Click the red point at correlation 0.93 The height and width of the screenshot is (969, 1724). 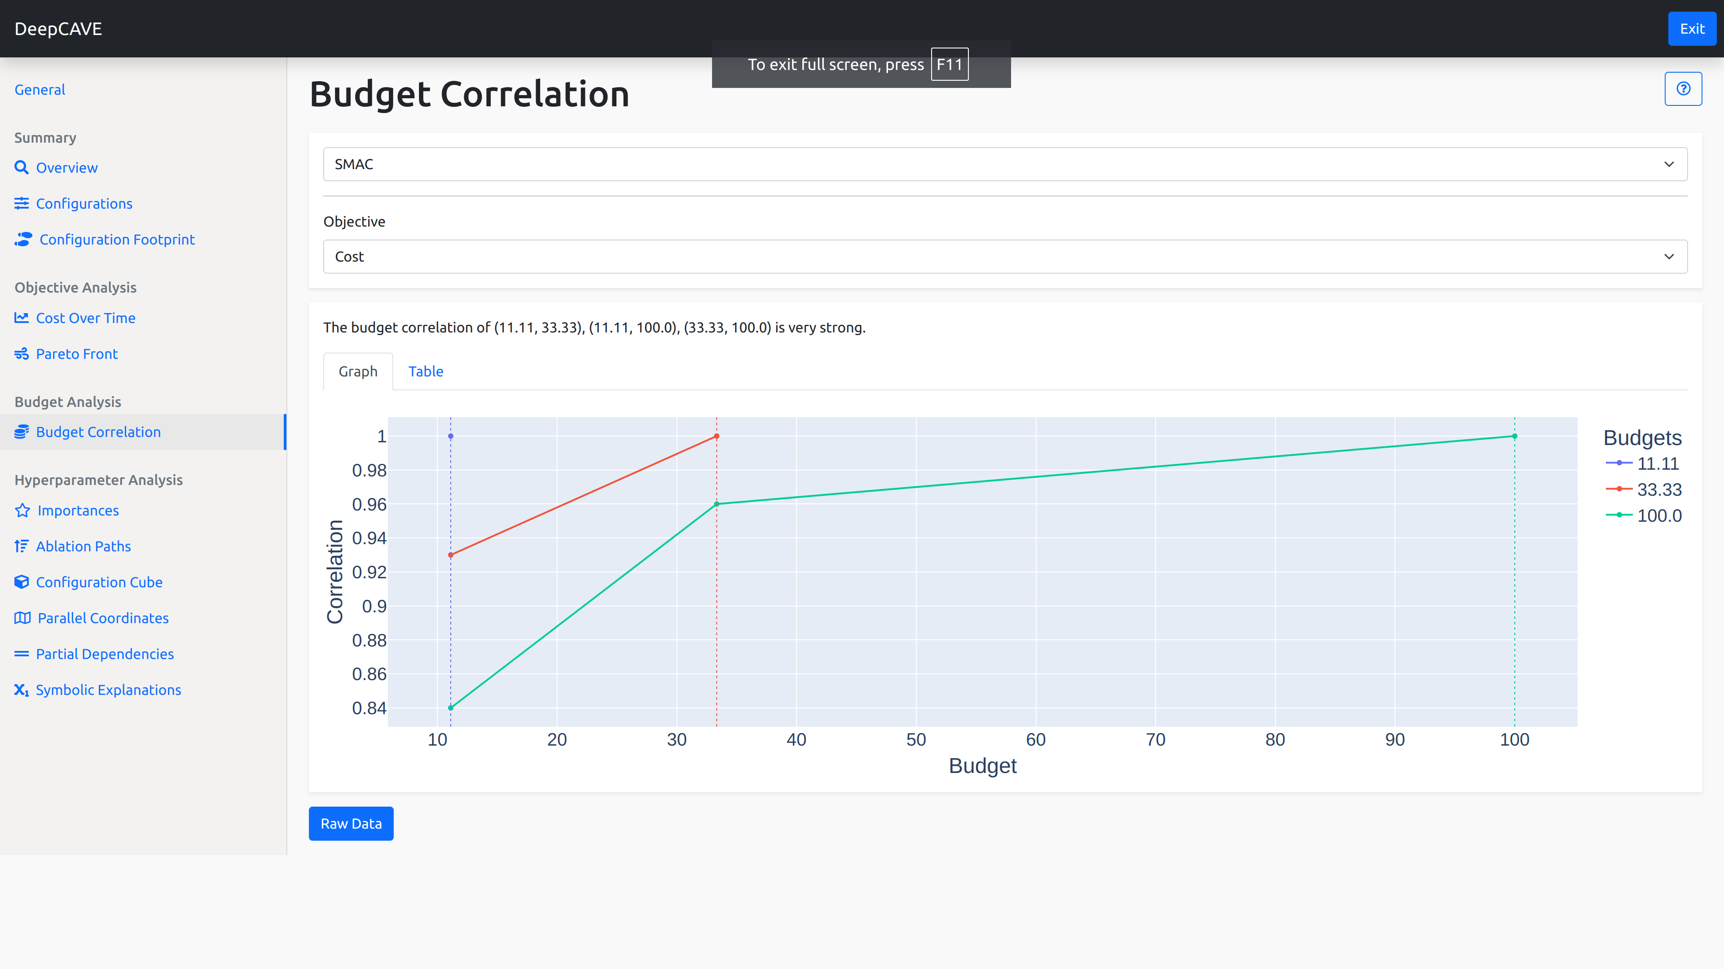click(450, 555)
